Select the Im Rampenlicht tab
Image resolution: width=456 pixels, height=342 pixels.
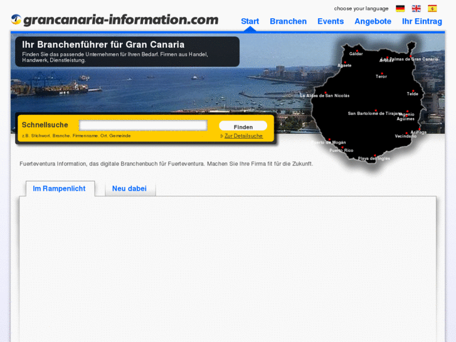click(x=59, y=189)
